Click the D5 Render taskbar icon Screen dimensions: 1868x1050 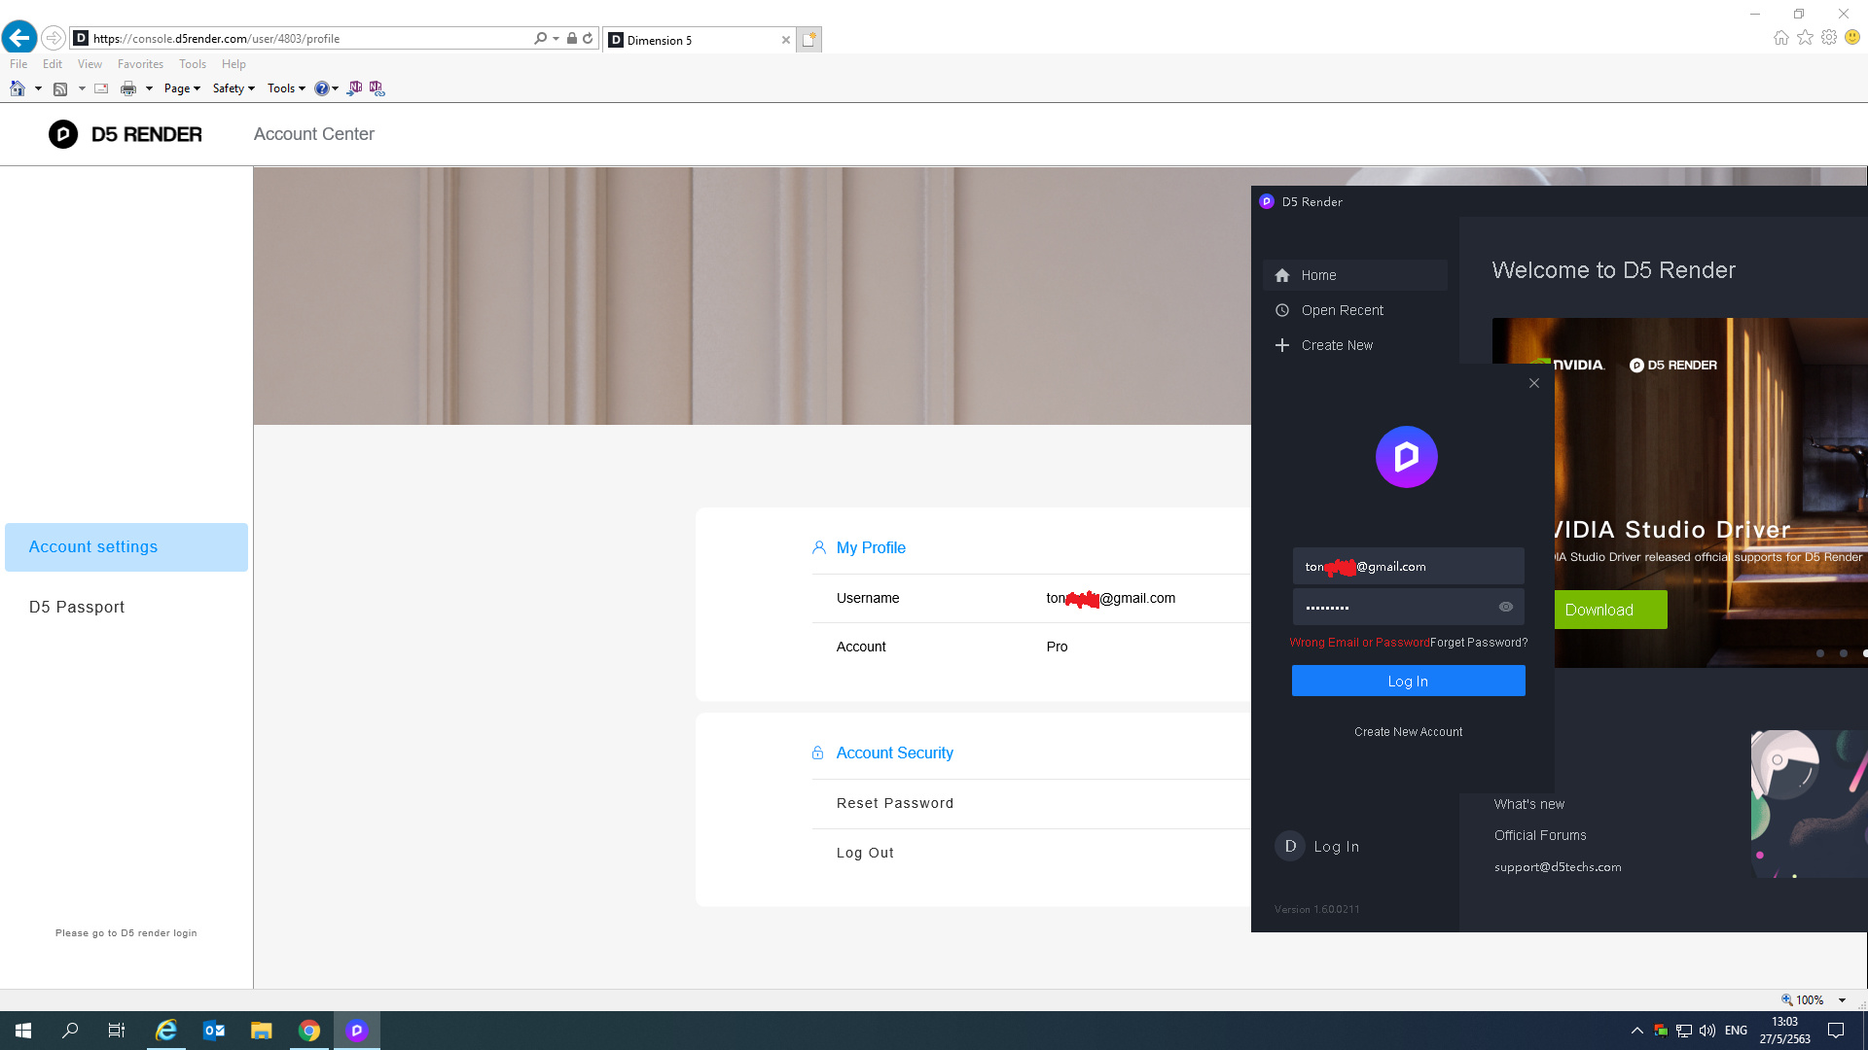(x=357, y=1031)
